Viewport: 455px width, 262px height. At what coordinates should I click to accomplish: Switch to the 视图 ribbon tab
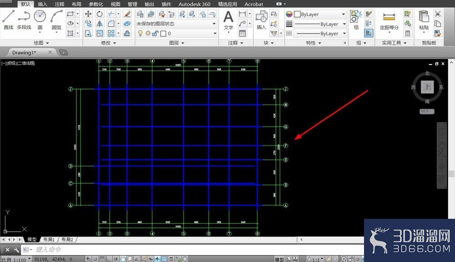(116, 4)
